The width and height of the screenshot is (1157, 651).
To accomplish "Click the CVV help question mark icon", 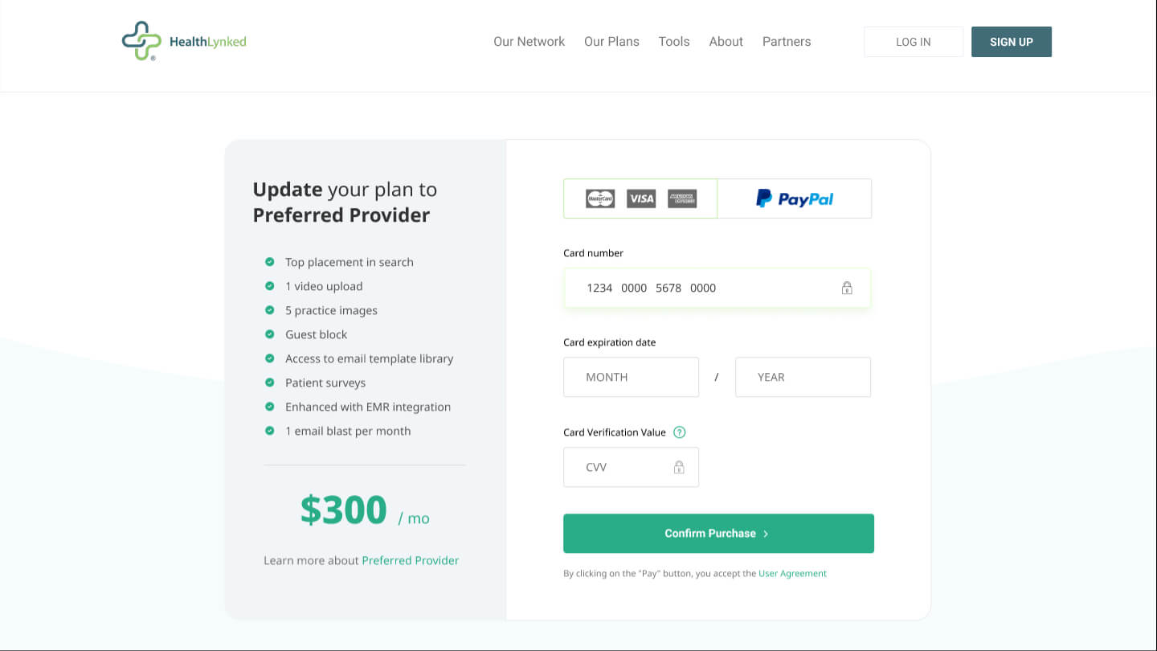I will pyautogui.click(x=680, y=432).
